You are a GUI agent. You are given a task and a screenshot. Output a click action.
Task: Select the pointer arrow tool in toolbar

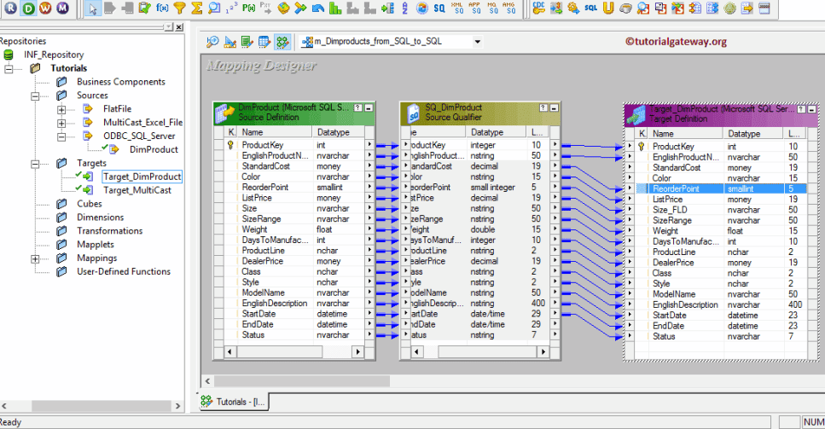[94, 9]
